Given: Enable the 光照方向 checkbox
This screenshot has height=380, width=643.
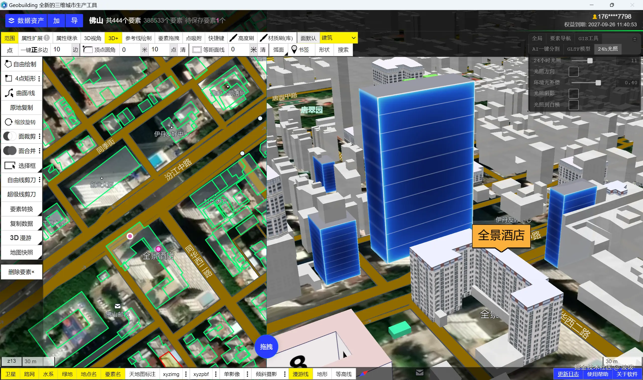Looking at the screenshot, I should [573, 71].
